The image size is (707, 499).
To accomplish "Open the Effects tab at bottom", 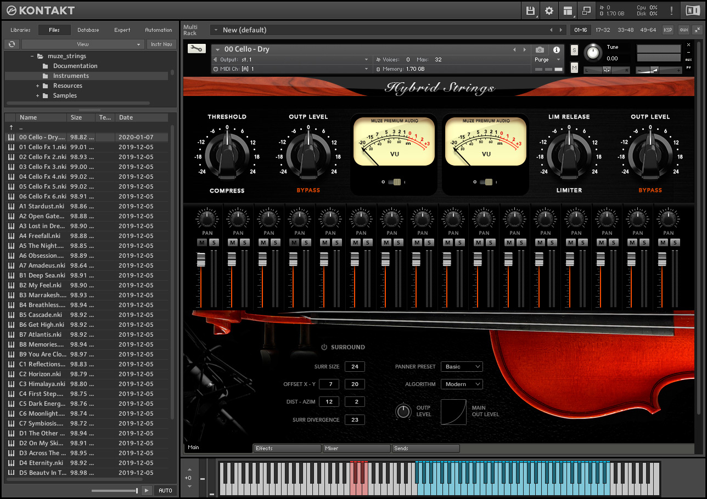I will coord(287,449).
